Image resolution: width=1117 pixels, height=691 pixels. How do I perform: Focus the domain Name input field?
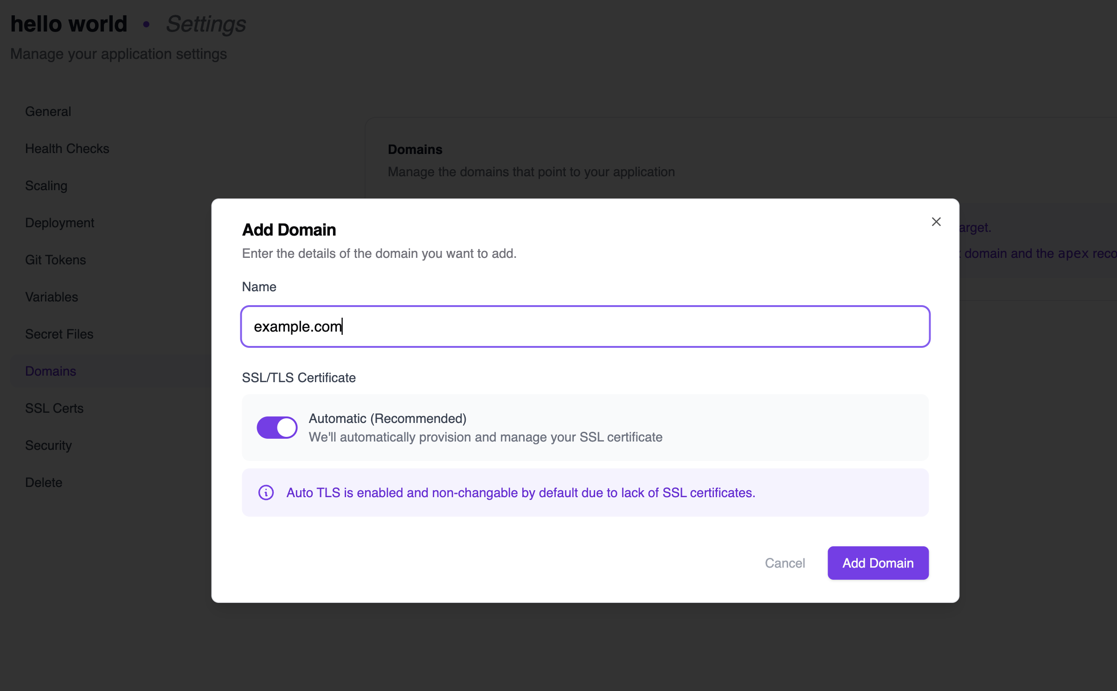(x=585, y=326)
